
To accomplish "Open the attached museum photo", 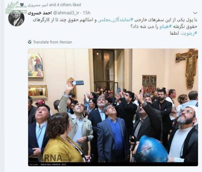I will 113,107.
